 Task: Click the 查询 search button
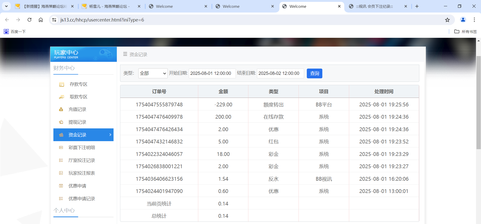315,73
